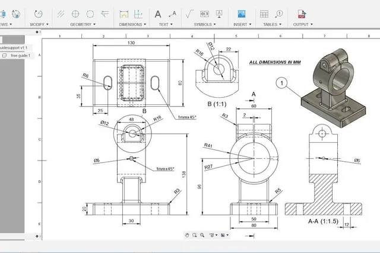Select the Ordinate Dimension tool

[x=138, y=14]
